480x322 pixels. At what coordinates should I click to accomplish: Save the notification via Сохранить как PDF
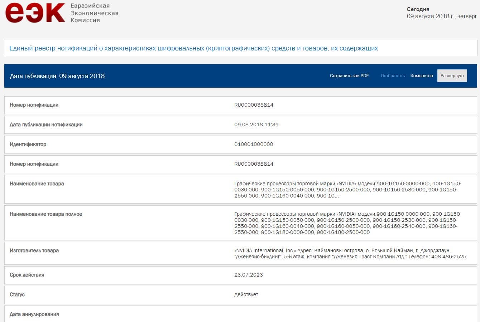coord(349,76)
